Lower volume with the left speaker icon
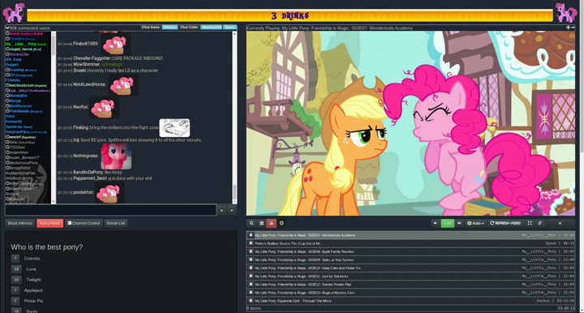584x313 pixels. pyautogui.click(x=435, y=223)
